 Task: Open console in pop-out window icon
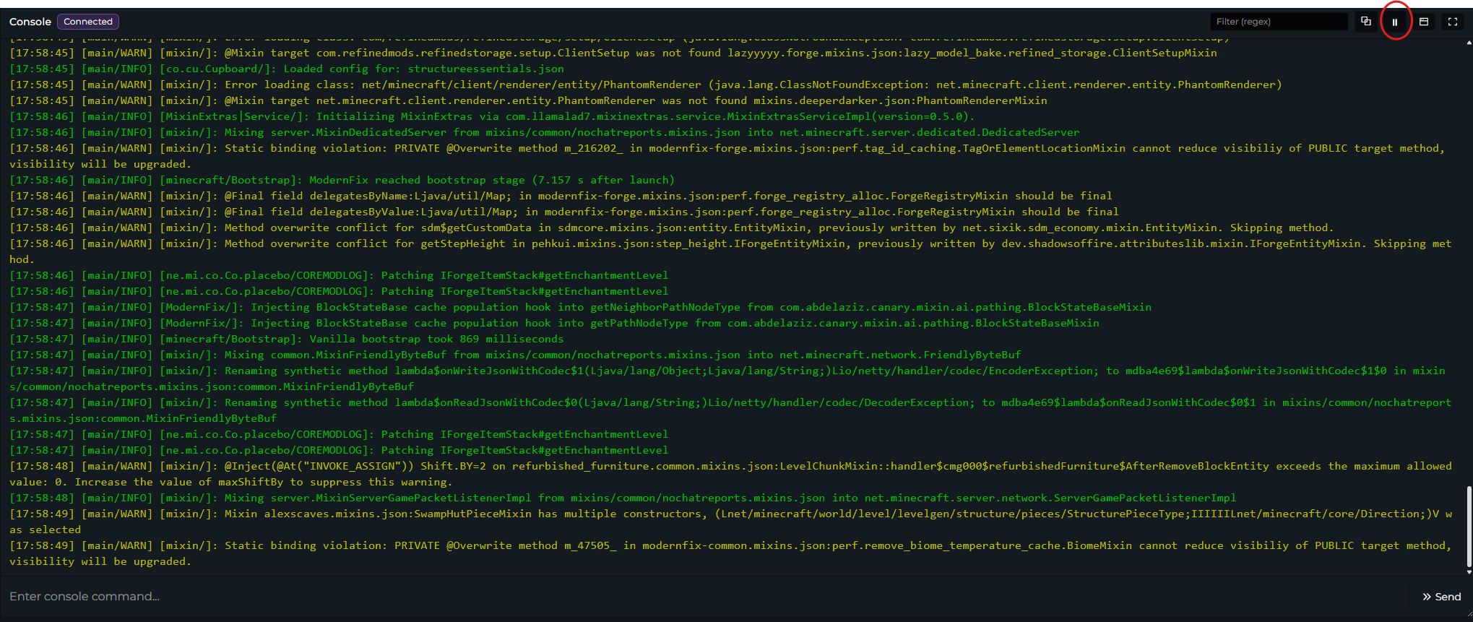(1424, 22)
